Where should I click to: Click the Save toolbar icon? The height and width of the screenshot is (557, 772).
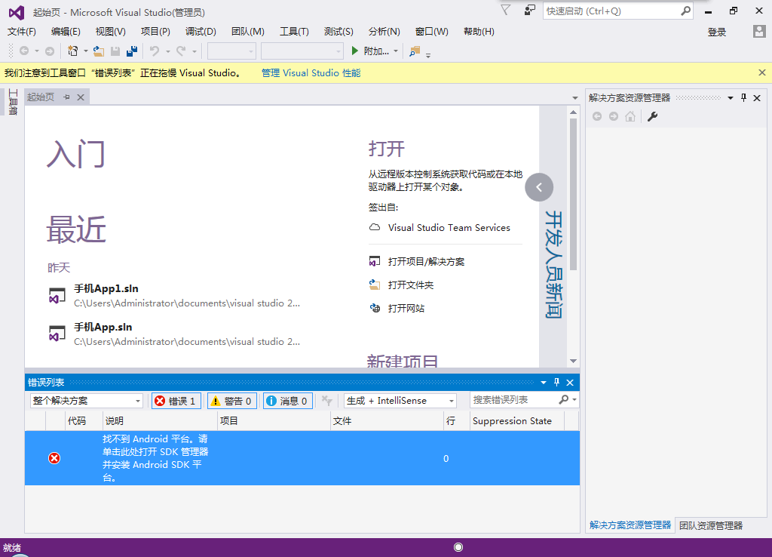click(115, 51)
